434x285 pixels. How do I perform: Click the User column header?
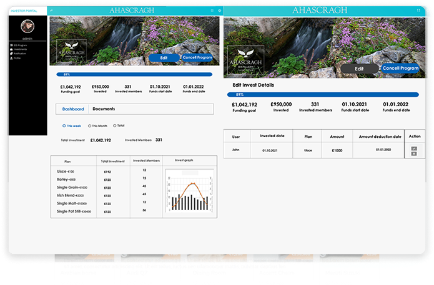(236, 137)
